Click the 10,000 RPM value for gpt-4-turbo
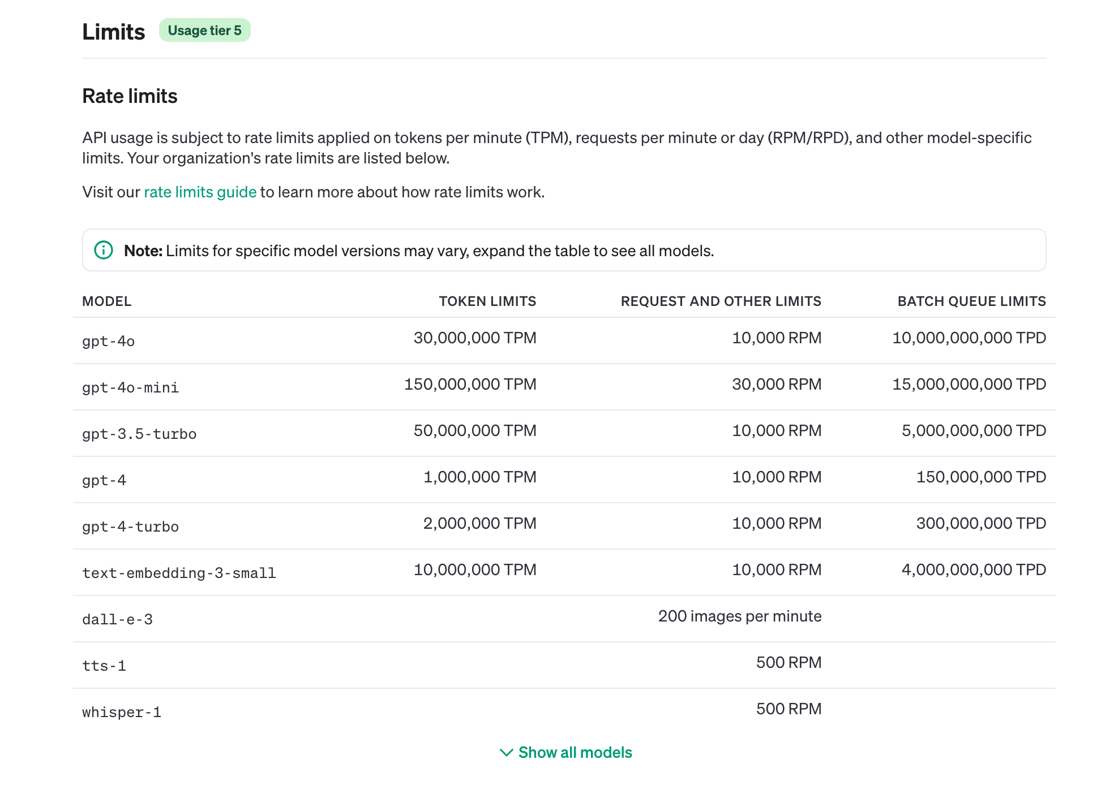1114x794 pixels. point(777,524)
